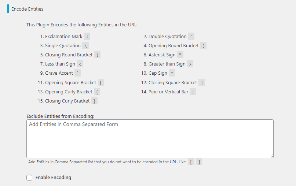Select the grave accent badge
This screenshot has height=186, width=296.
[77, 73]
